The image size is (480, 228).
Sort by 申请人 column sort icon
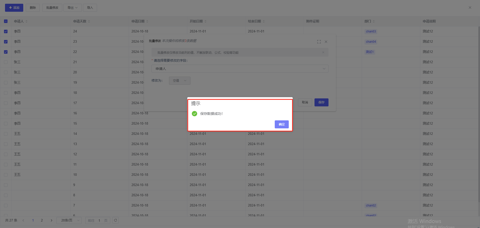coord(26,21)
